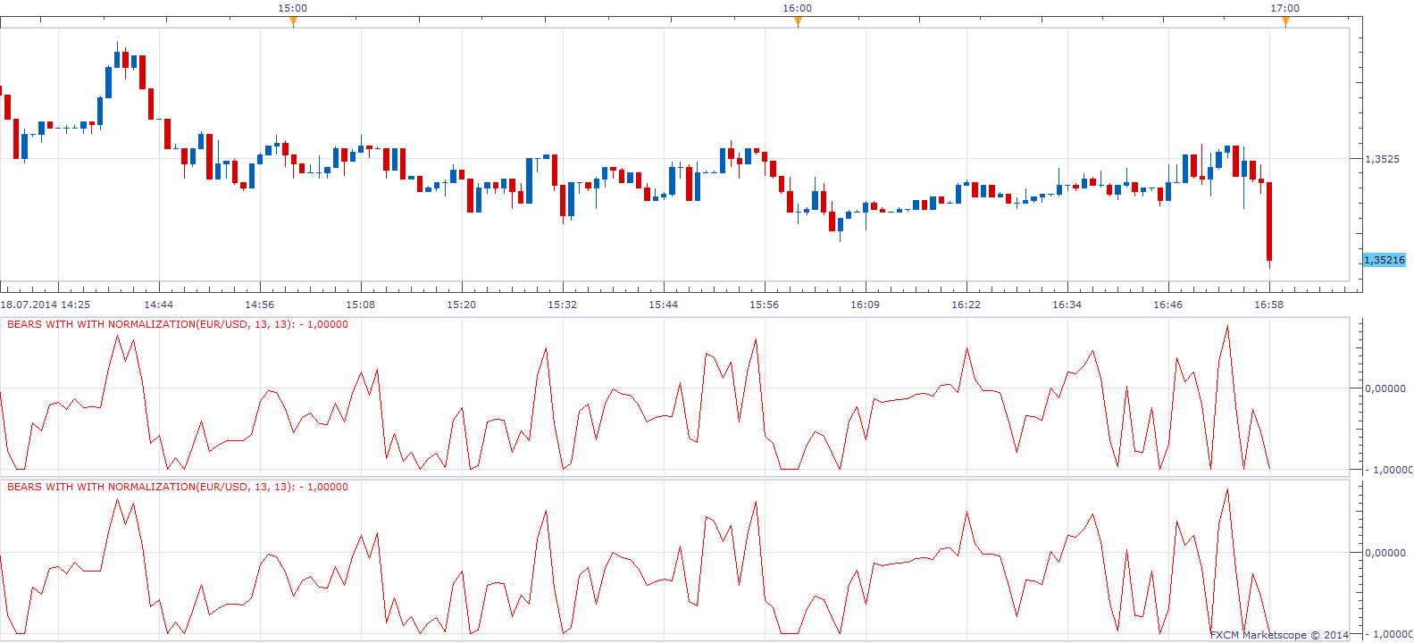
Task: Click the FXCM Marketscope © 2014 watermark
Action: [x=1279, y=635]
